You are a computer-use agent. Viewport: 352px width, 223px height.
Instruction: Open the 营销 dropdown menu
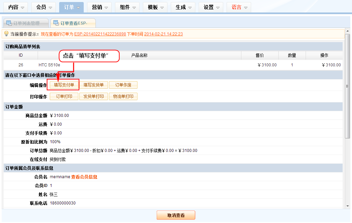pyautogui.click(x=100, y=7)
